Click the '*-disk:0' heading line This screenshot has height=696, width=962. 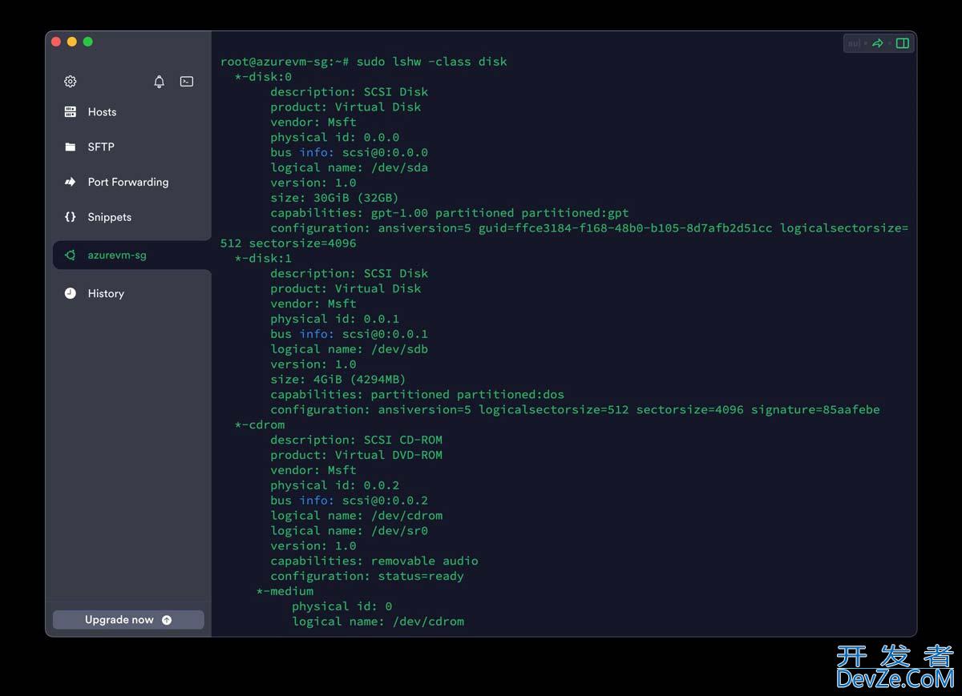pyautogui.click(x=263, y=77)
